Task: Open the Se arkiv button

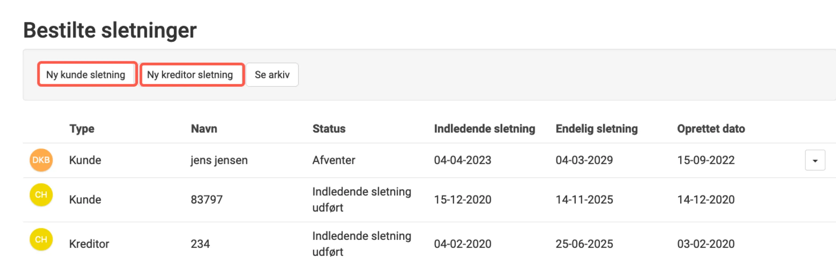Action: [x=272, y=75]
